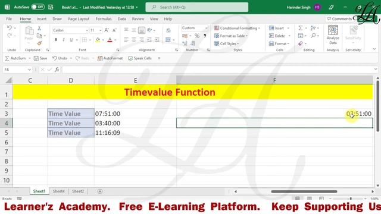This screenshot has height=214, width=381.
Task: Click the Orientation icon
Action: (149, 30)
